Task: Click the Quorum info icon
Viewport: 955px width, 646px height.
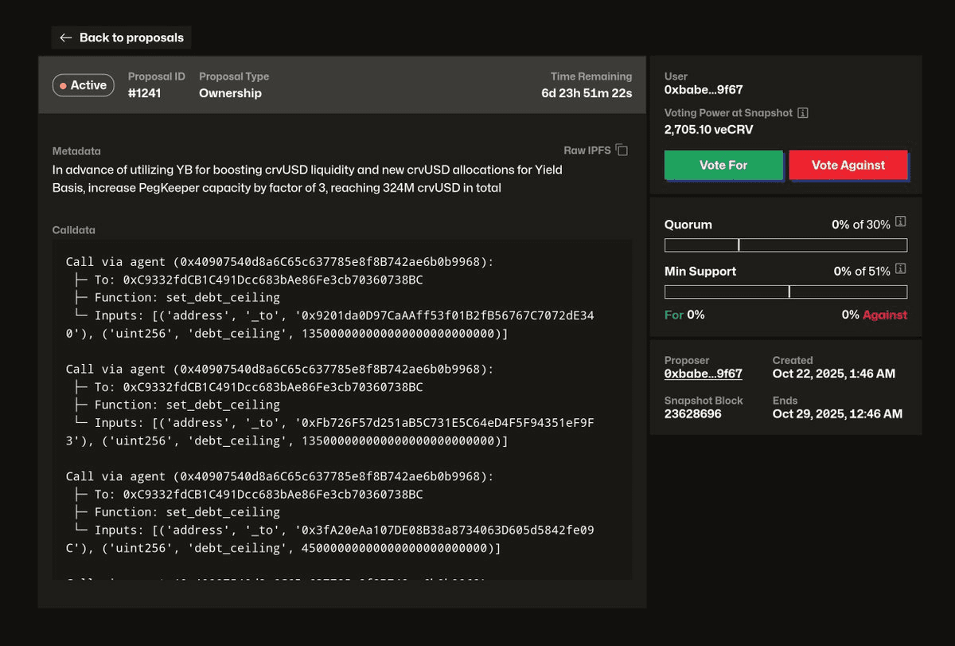Action: pos(901,224)
